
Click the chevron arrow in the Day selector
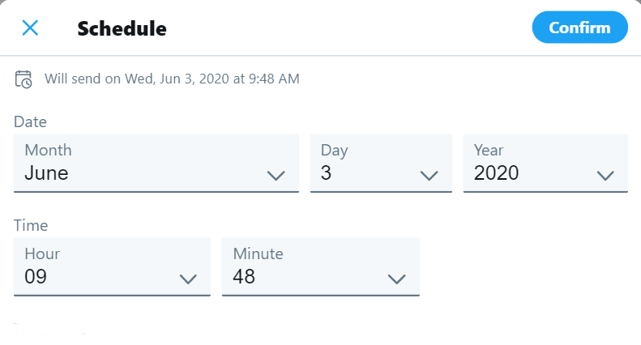click(x=429, y=176)
